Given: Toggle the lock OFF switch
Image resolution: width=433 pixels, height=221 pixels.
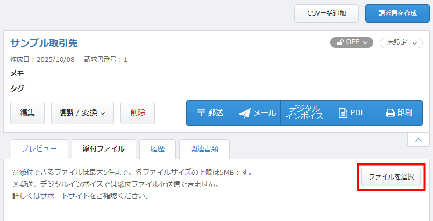Looking at the screenshot, I should [351, 42].
